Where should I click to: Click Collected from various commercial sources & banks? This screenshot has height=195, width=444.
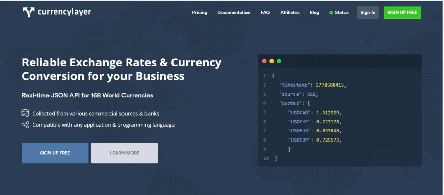click(x=96, y=114)
